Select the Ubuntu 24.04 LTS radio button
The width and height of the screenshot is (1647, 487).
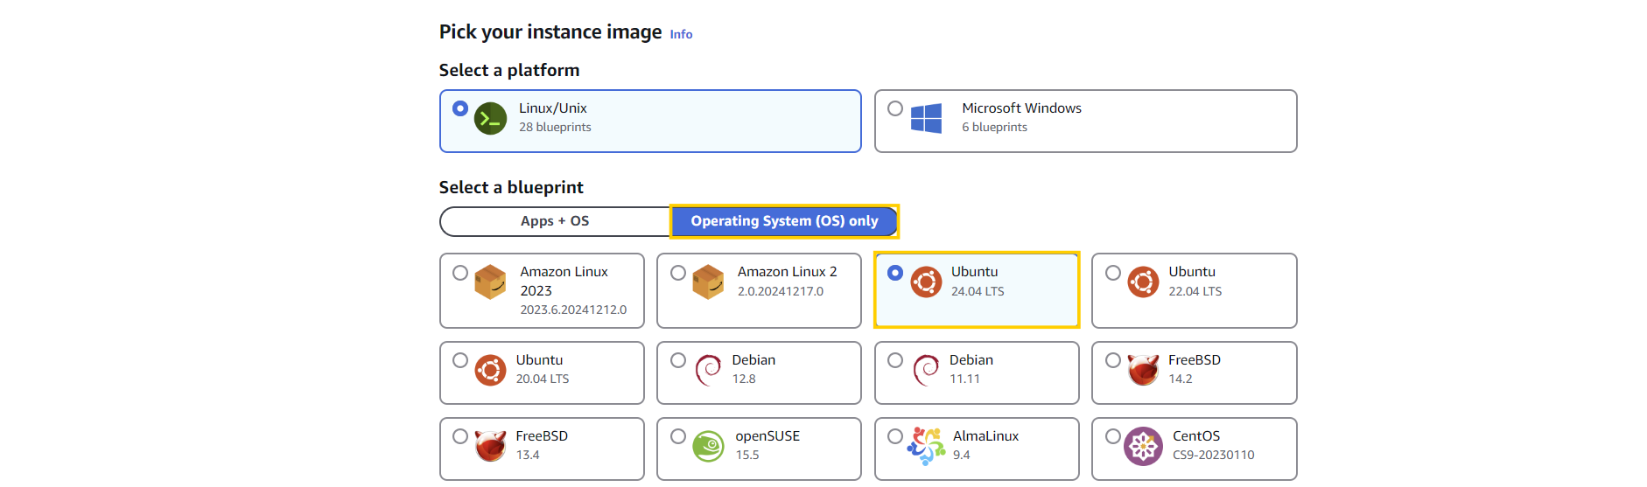pyautogui.click(x=895, y=273)
